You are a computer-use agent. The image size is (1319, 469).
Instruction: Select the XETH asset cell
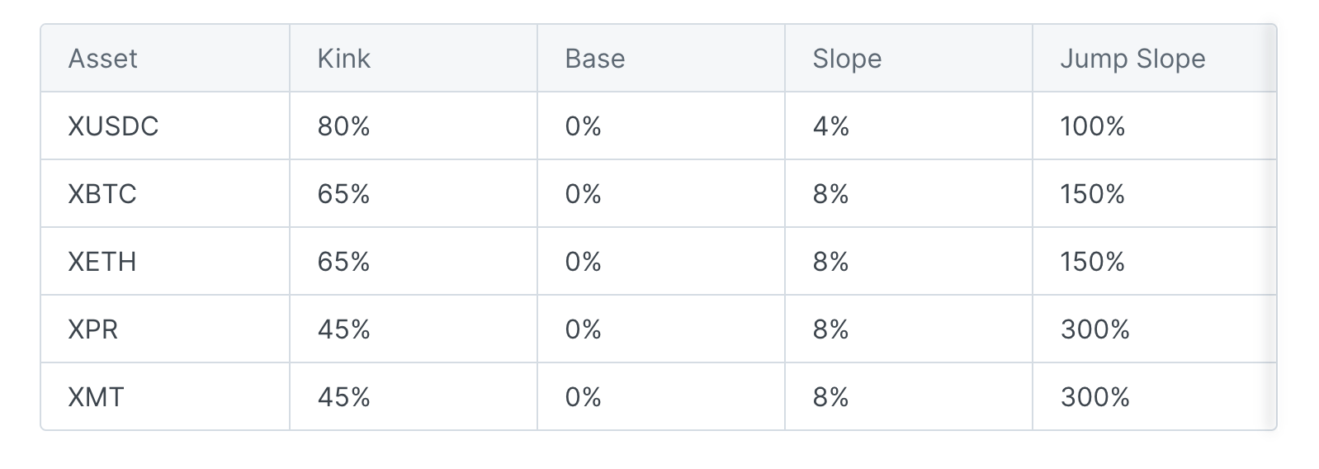tap(102, 262)
